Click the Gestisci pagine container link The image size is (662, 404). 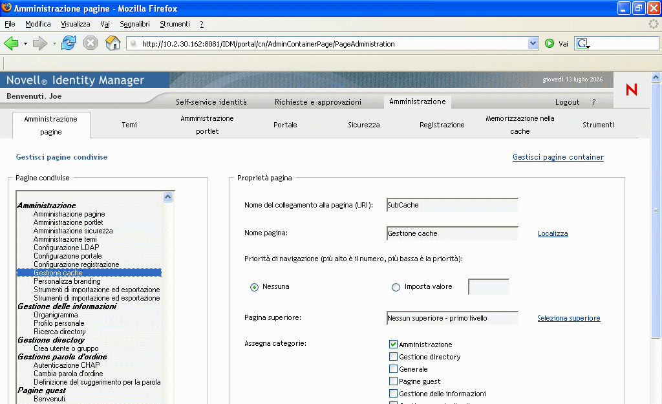tap(558, 157)
